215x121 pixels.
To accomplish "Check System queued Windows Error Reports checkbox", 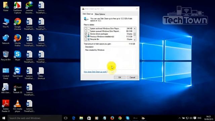I will (x=86, y=31).
